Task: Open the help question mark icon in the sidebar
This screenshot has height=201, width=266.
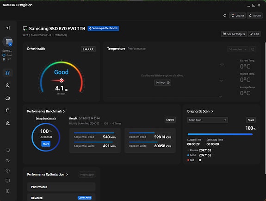Action: point(8,170)
